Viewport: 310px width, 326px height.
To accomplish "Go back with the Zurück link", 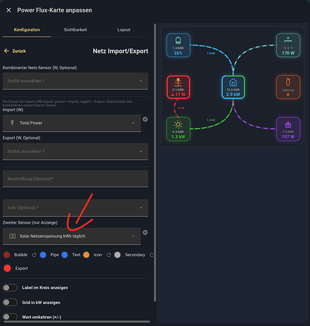I will [15, 51].
